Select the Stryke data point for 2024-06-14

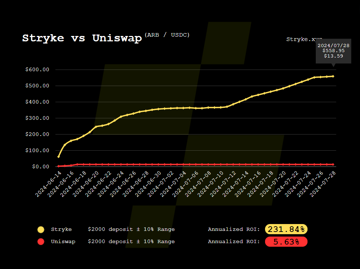[x=59, y=156]
